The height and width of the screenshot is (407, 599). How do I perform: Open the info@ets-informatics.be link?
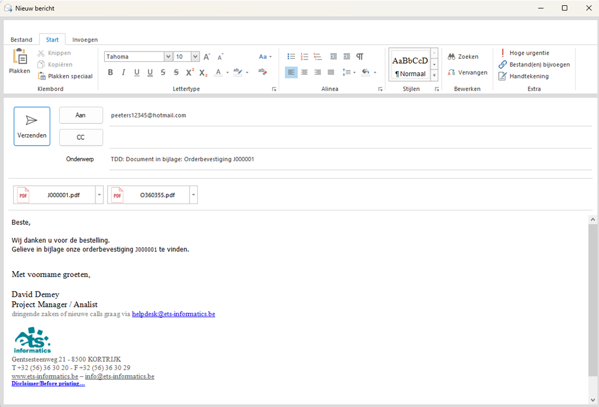click(x=120, y=376)
